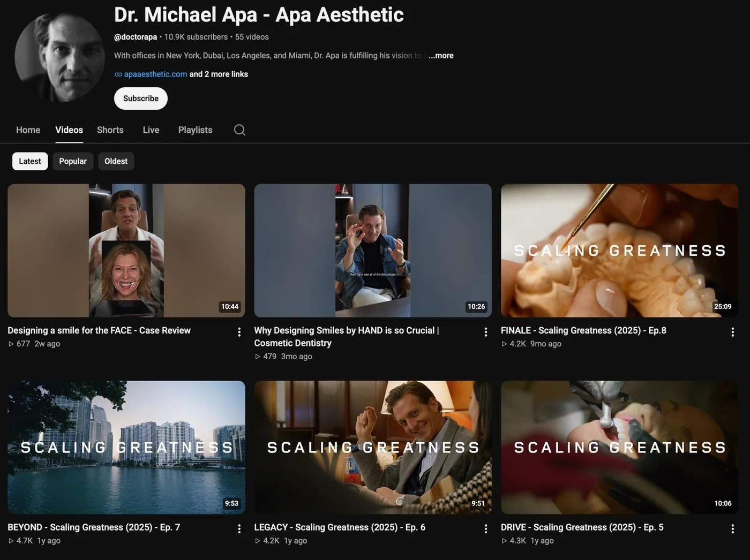Show the 'and 2 more links' list
This screenshot has height=560, width=750.
tap(219, 74)
